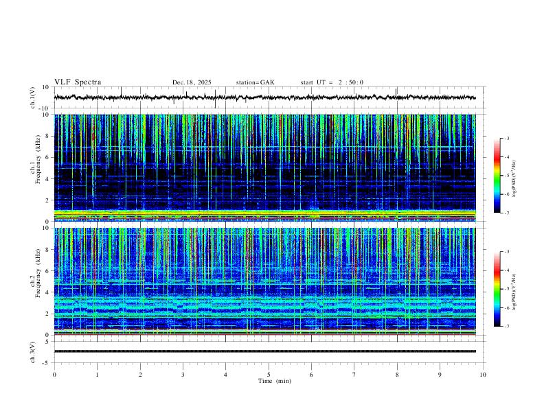Image resolution: width=544 pixels, height=420 pixels.
Task: Click the ch.1 waveform voltage trace
Action: click(x=264, y=97)
